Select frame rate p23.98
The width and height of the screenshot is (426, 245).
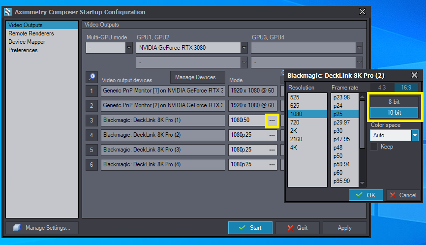pos(345,97)
